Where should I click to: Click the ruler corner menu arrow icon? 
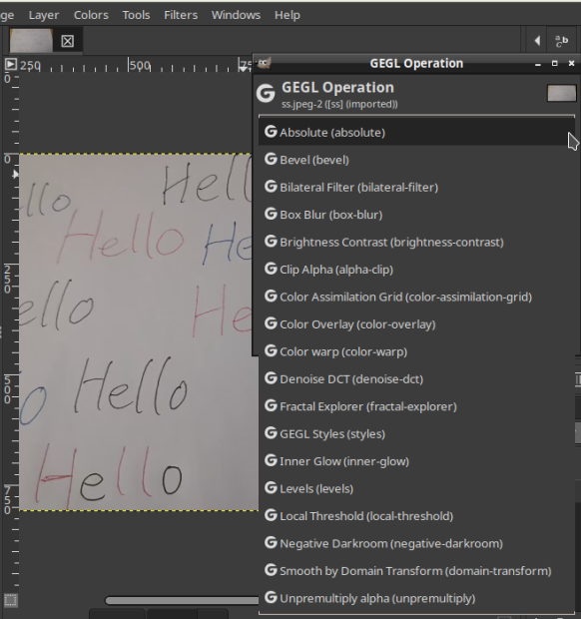click(x=11, y=64)
